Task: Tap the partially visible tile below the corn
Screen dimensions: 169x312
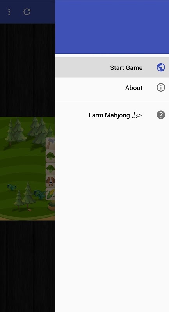Action: click(x=52, y=206)
